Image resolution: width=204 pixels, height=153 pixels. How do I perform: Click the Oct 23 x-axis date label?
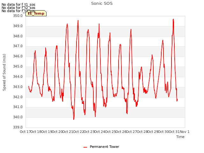pyautogui.click(x=89, y=132)
